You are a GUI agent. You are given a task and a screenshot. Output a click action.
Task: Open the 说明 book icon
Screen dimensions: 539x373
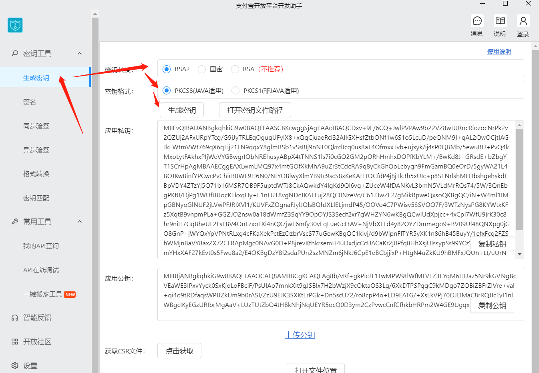tap(500, 21)
